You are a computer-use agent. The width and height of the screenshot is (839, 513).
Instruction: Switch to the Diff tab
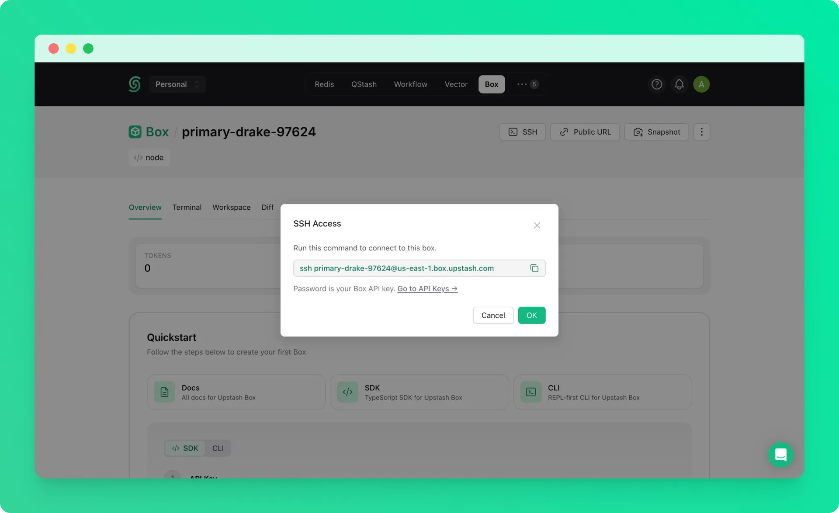tap(267, 207)
